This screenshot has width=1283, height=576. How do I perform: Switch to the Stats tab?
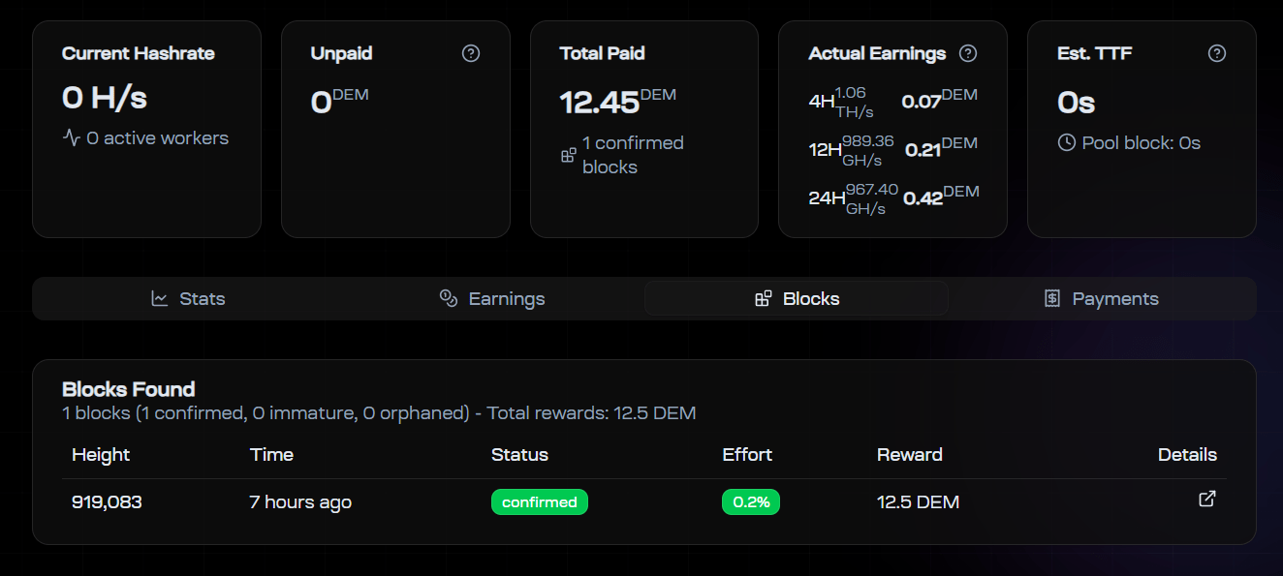click(189, 298)
